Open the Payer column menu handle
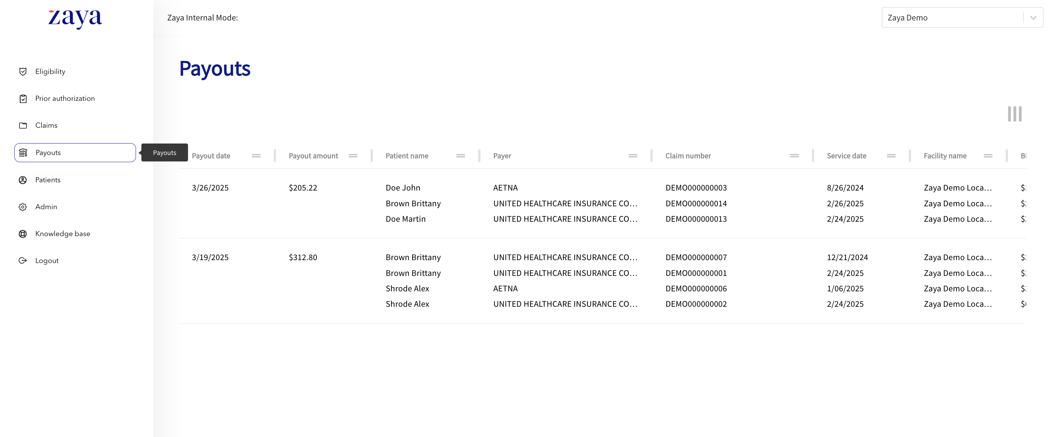The width and height of the screenshot is (1052, 437). [x=633, y=156]
